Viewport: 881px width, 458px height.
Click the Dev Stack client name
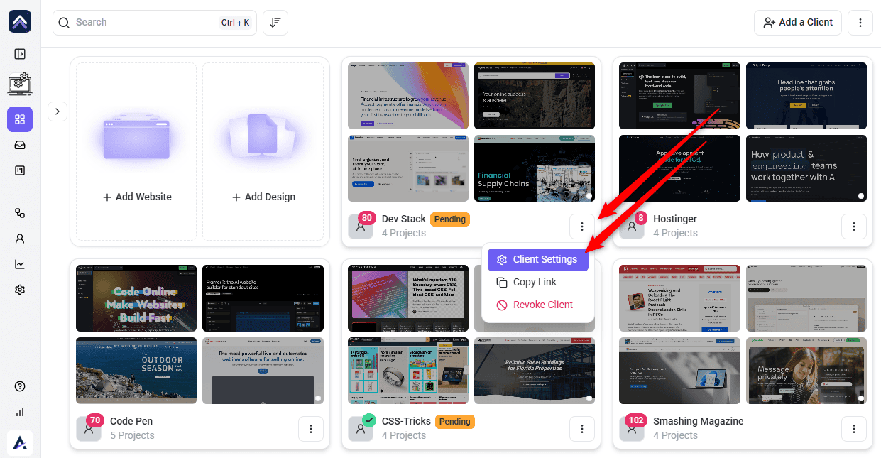404,219
